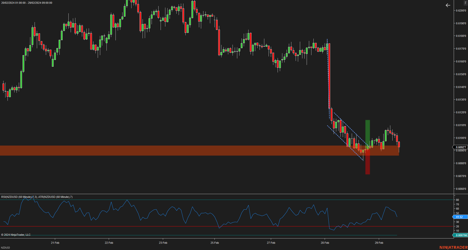This screenshot has height=250, width=468.
Task: Click the current price marker 0.6092'7
Action: [x=460, y=147]
